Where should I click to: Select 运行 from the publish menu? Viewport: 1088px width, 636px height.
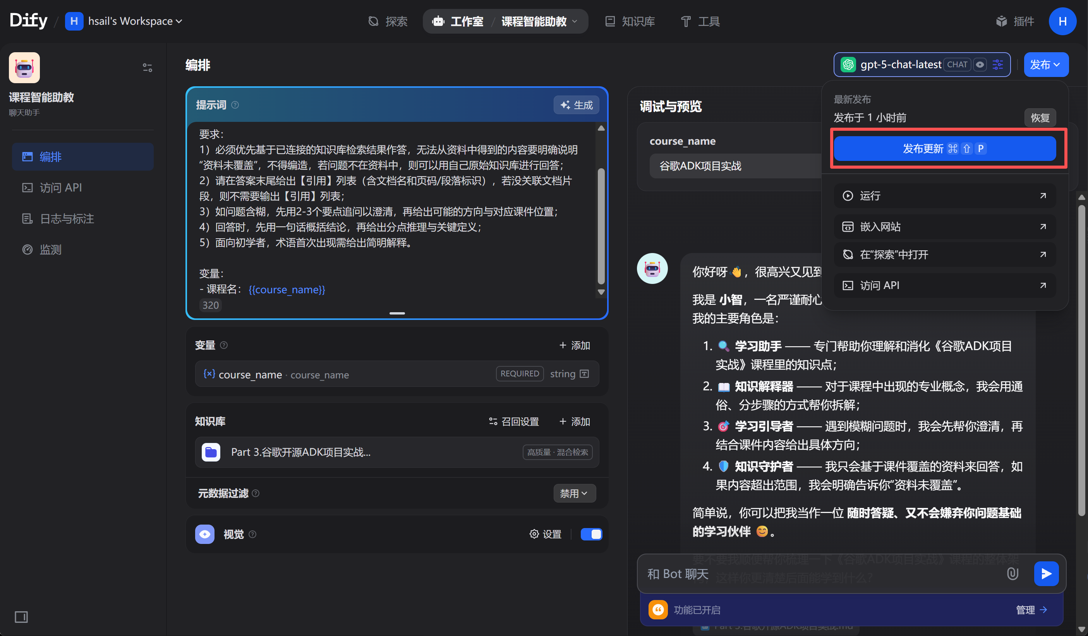[x=945, y=196]
